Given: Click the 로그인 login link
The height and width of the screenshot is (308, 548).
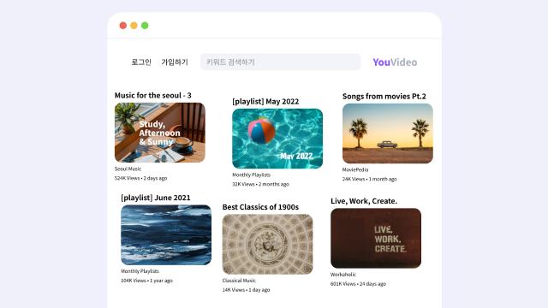Looking at the screenshot, I should [x=141, y=62].
